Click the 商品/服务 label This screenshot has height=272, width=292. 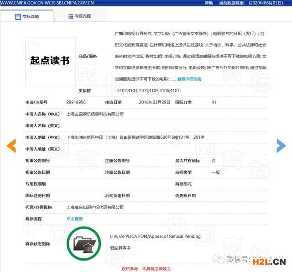(88, 56)
